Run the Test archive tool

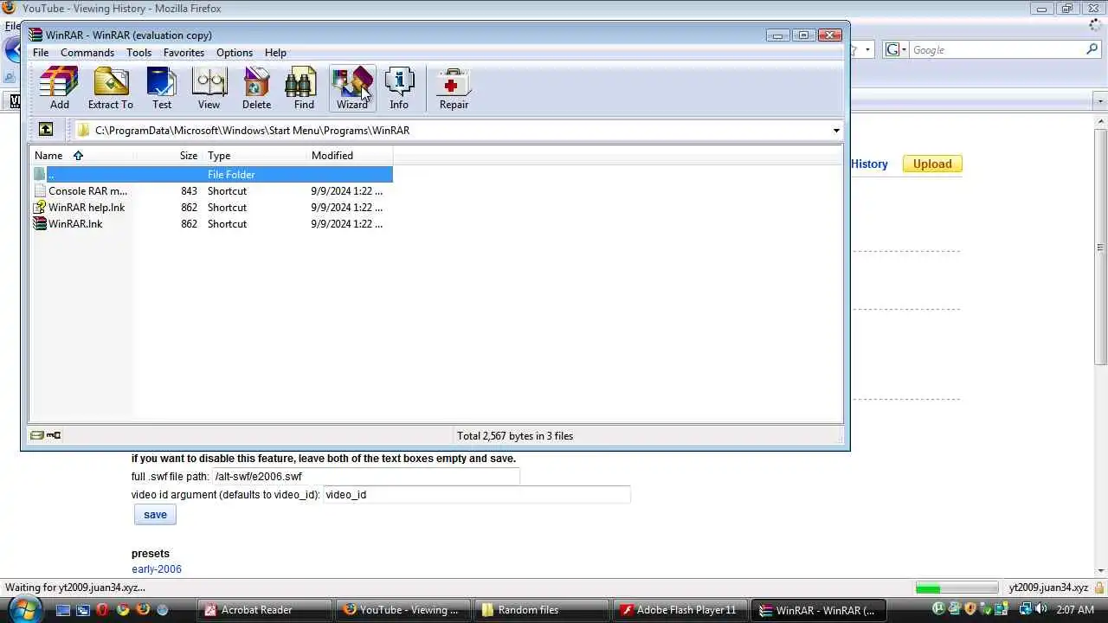[162, 88]
